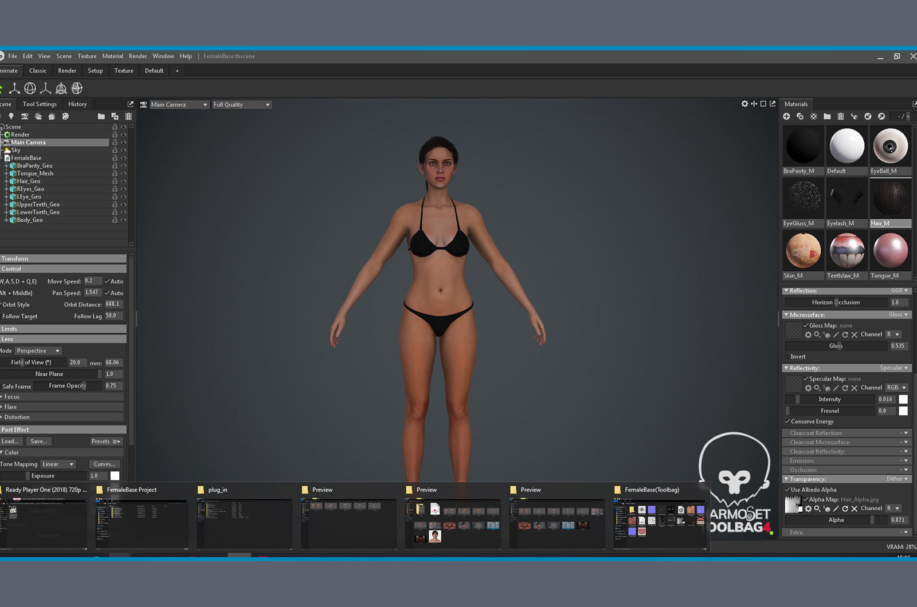Add a new light with the lightbulb icon
The height and width of the screenshot is (607, 917).
tap(11, 116)
